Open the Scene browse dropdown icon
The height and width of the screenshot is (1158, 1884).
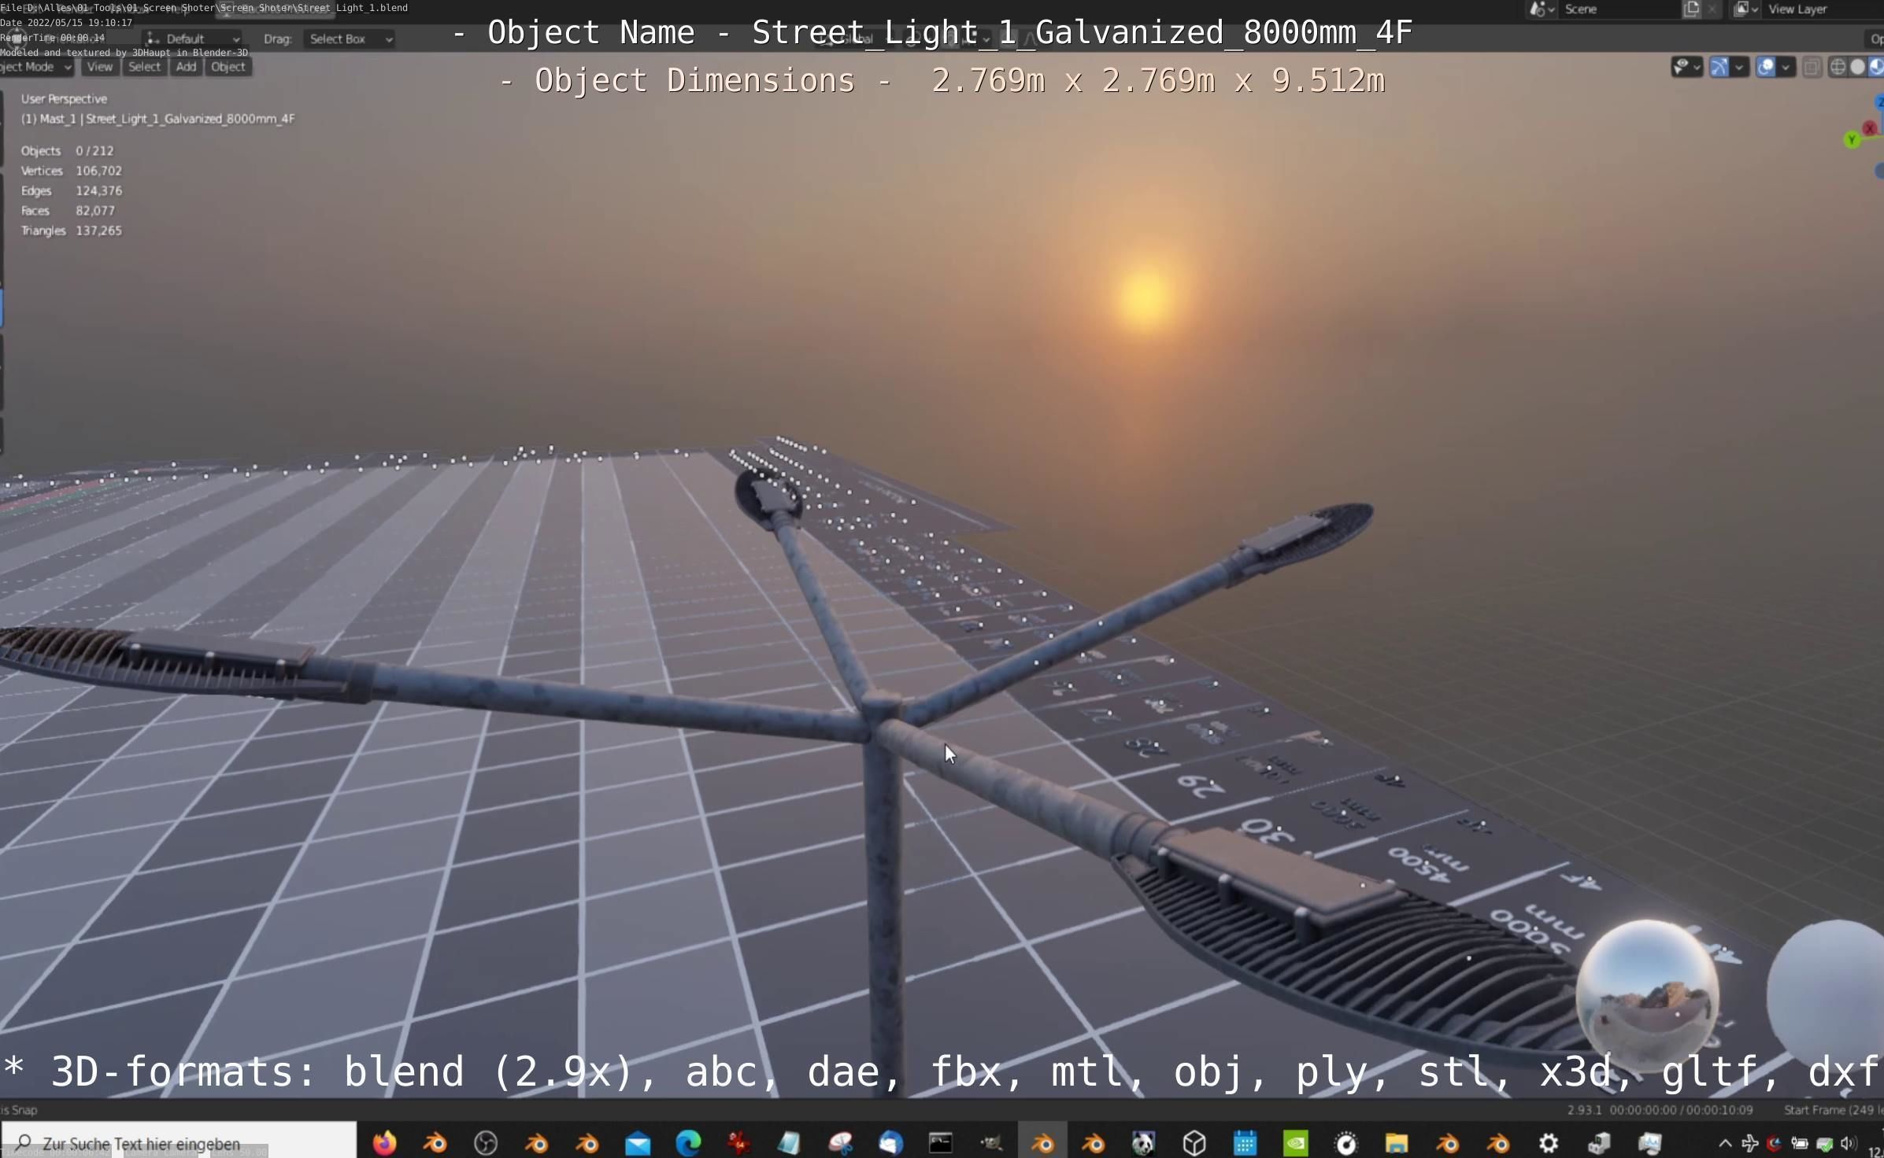(x=1541, y=9)
